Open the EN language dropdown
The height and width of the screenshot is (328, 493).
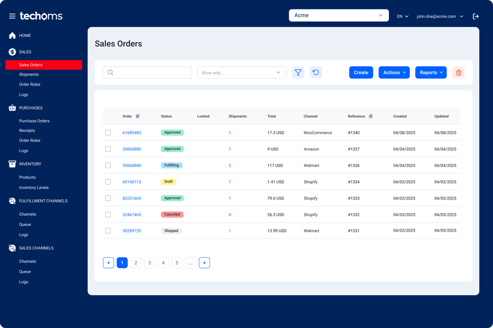(402, 16)
